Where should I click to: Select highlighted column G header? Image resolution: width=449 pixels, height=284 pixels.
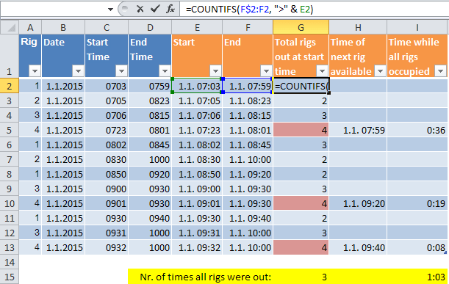(x=301, y=27)
